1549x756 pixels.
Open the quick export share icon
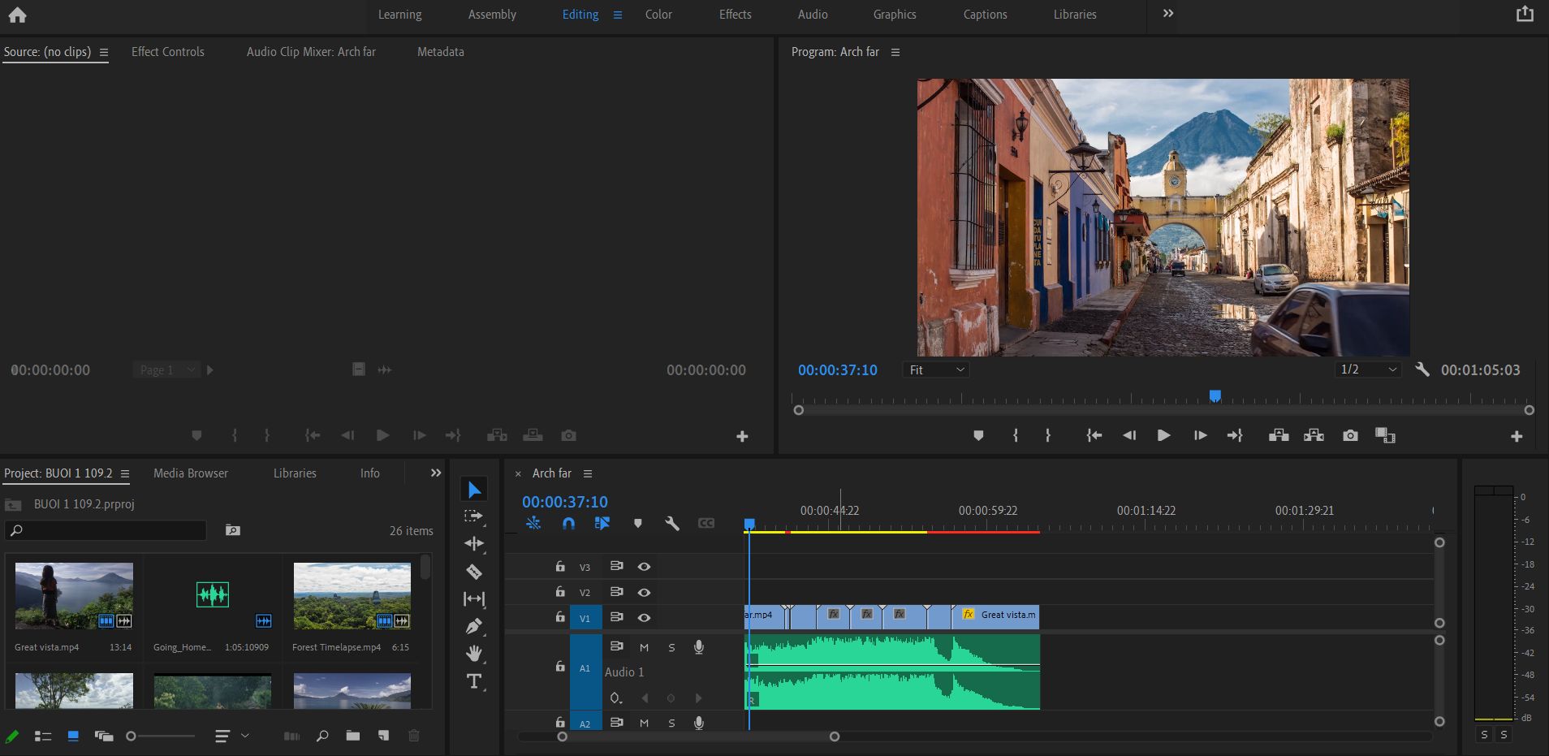click(x=1525, y=14)
